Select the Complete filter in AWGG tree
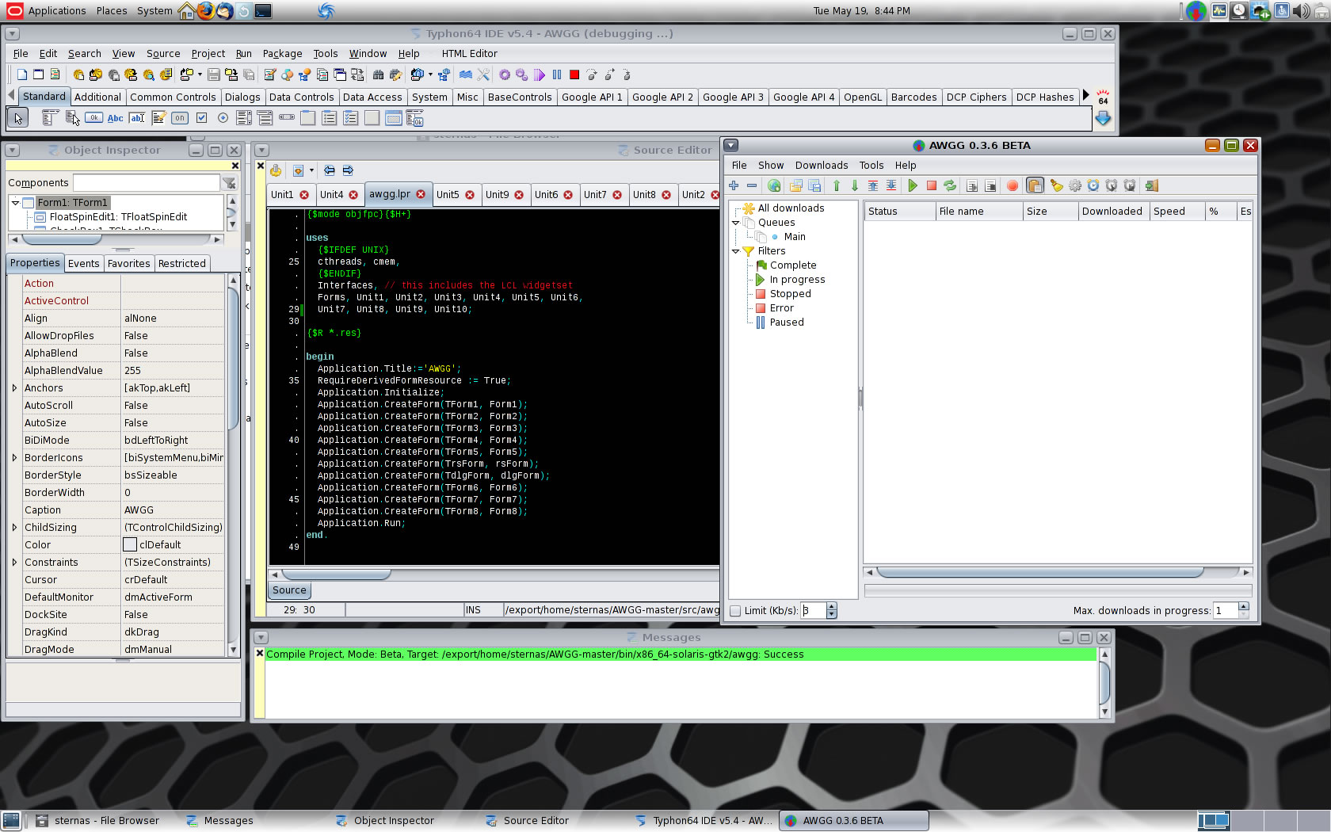The image size is (1331, 832). click(793, 265)
